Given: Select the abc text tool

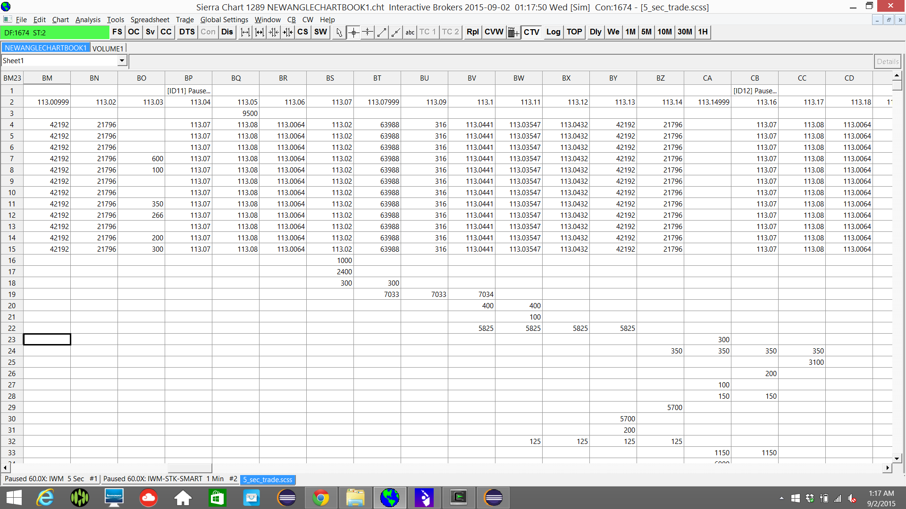Looking at the screenshot, I should (x=410, y=32).
